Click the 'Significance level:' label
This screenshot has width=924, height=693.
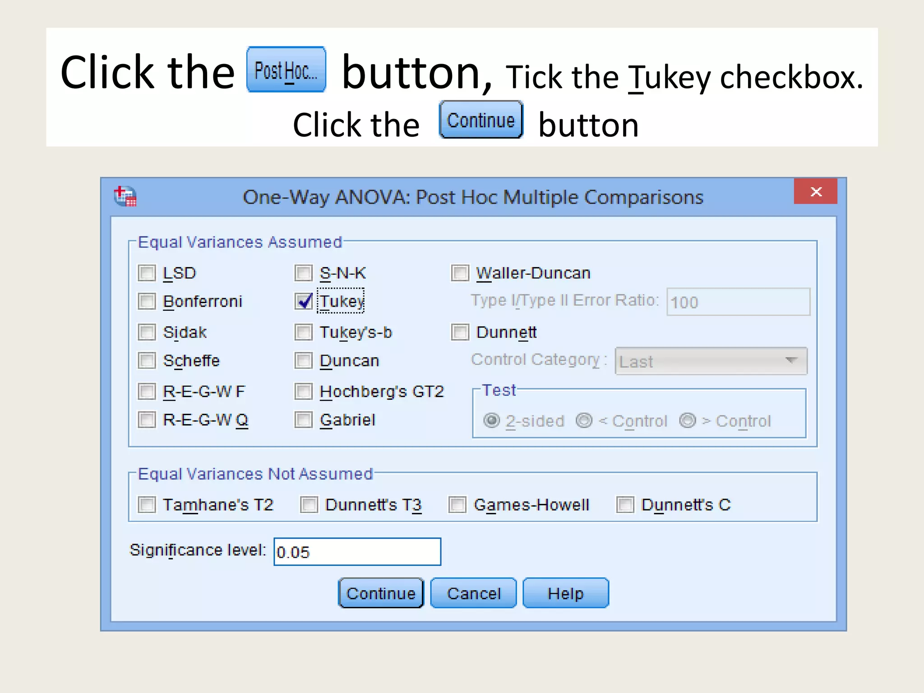[x=198, y=550]
